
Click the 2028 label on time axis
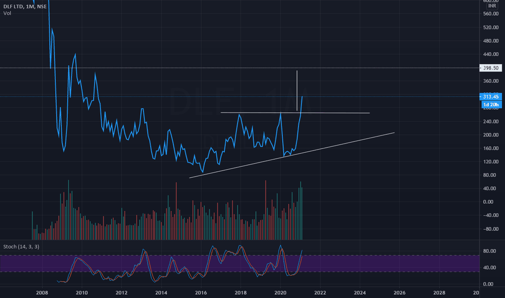(439, 293)
